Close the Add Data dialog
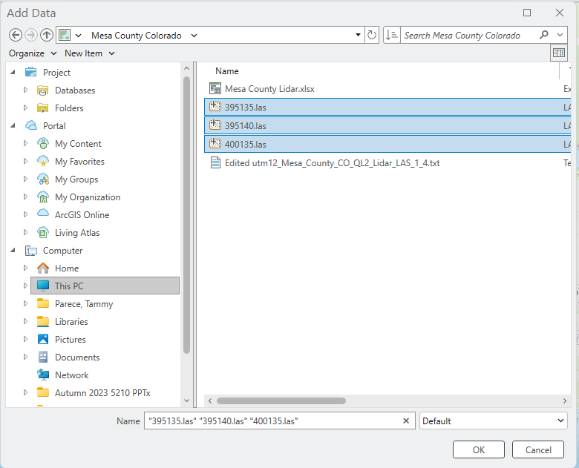 point(560,13)
